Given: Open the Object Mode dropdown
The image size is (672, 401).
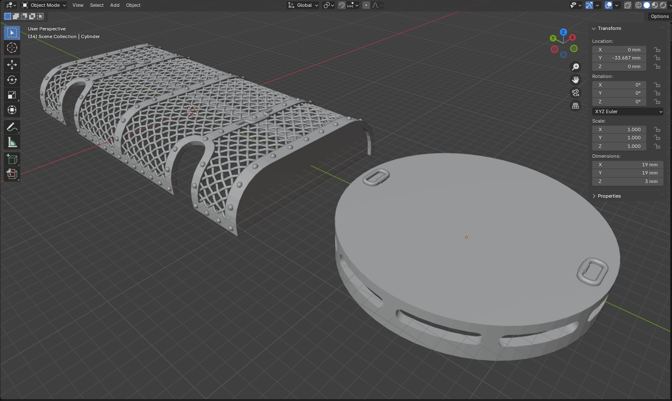Looking at the screenshot, I should (x=44, y=5).
